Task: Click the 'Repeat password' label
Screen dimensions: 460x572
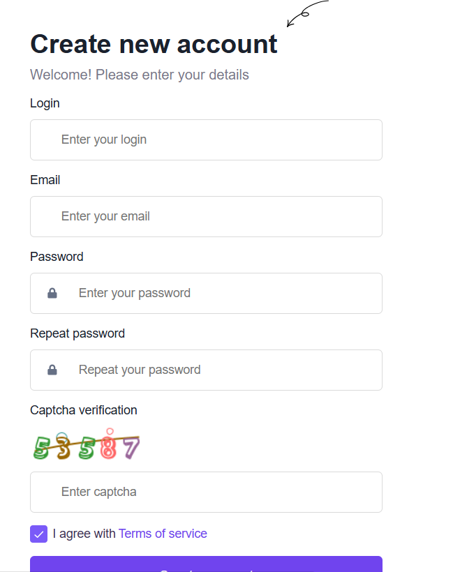Action: pyautogui.click(x=77, y=333)
